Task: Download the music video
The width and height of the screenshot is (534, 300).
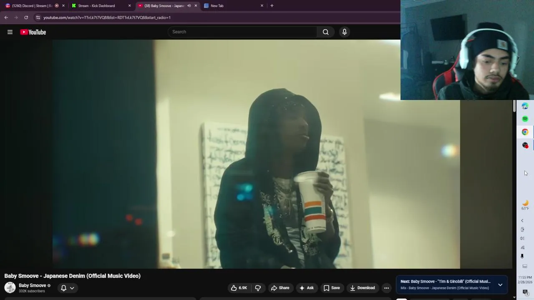Action: tap(362, 288)
